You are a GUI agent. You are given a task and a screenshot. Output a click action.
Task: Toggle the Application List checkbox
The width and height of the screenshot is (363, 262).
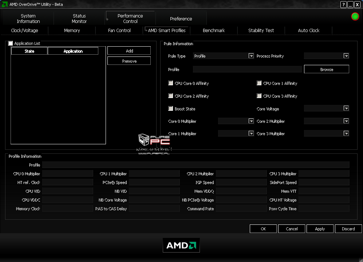11,43
